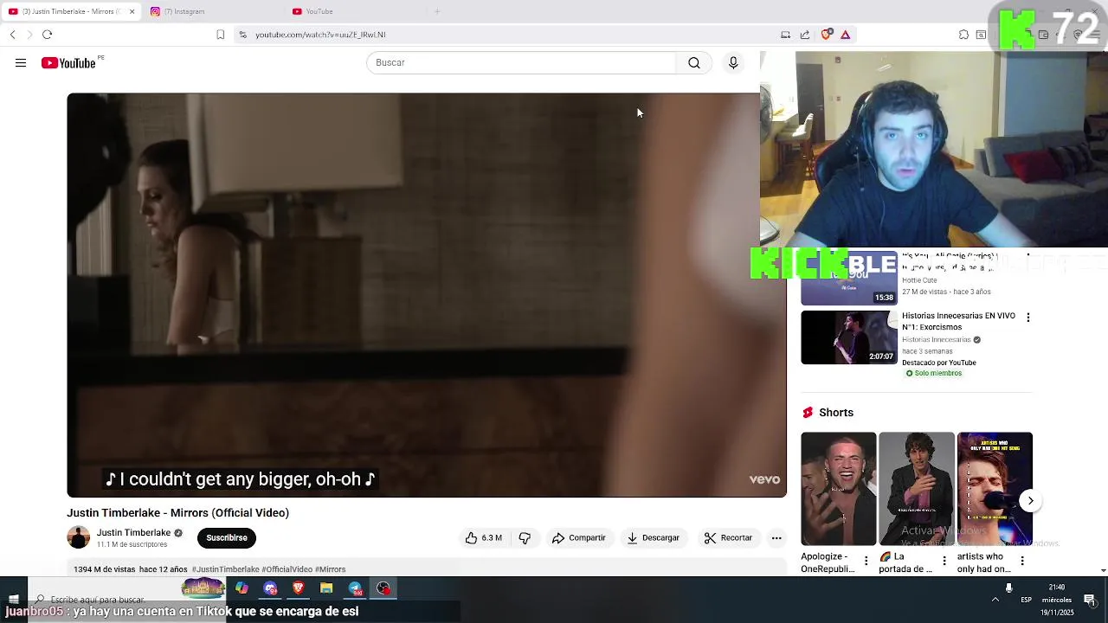Viewport: 1108px width, 623px height.
Task: Open options menu for Historias Innecesarias video
Action: 1028,318
